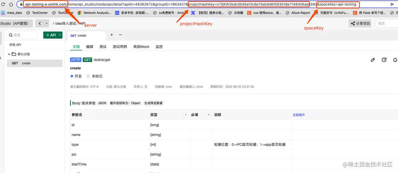
Task: Switch to the 高级Mock tab
Action: 141,47
